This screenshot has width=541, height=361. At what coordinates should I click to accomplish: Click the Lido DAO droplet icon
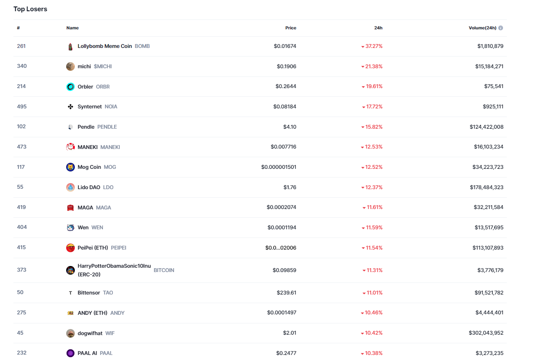pos(70,187)
